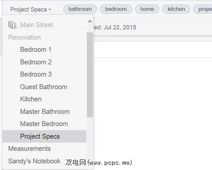Open the Guest Bathroom notebook
Screen dimensions: 212x170
[x=43, y=87]
